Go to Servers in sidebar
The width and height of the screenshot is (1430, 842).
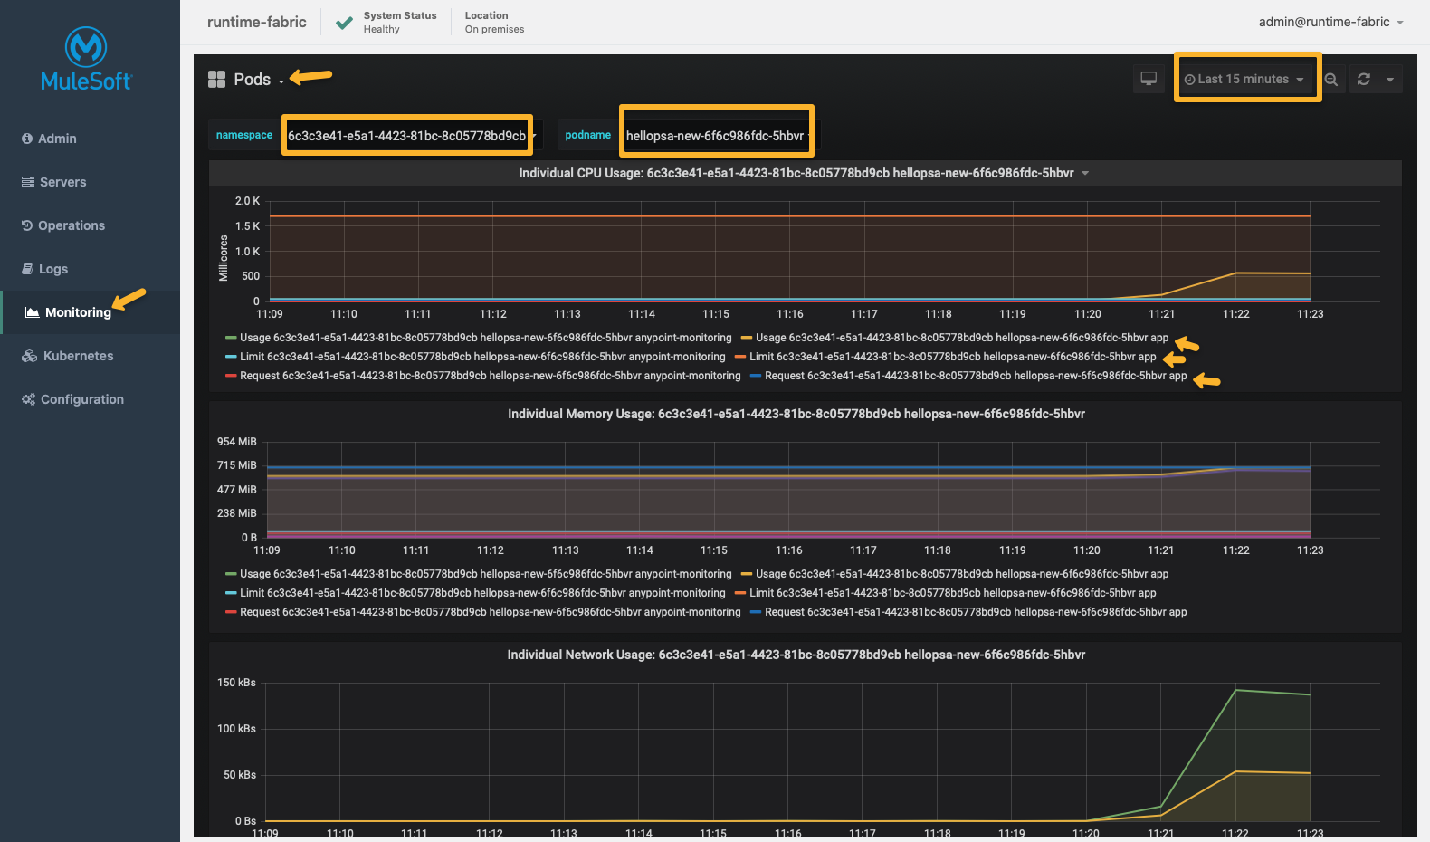(x=62, y=182)
